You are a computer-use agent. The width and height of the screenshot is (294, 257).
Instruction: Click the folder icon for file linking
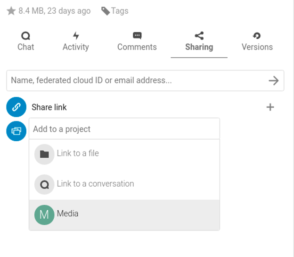click(x=44, y=154)
